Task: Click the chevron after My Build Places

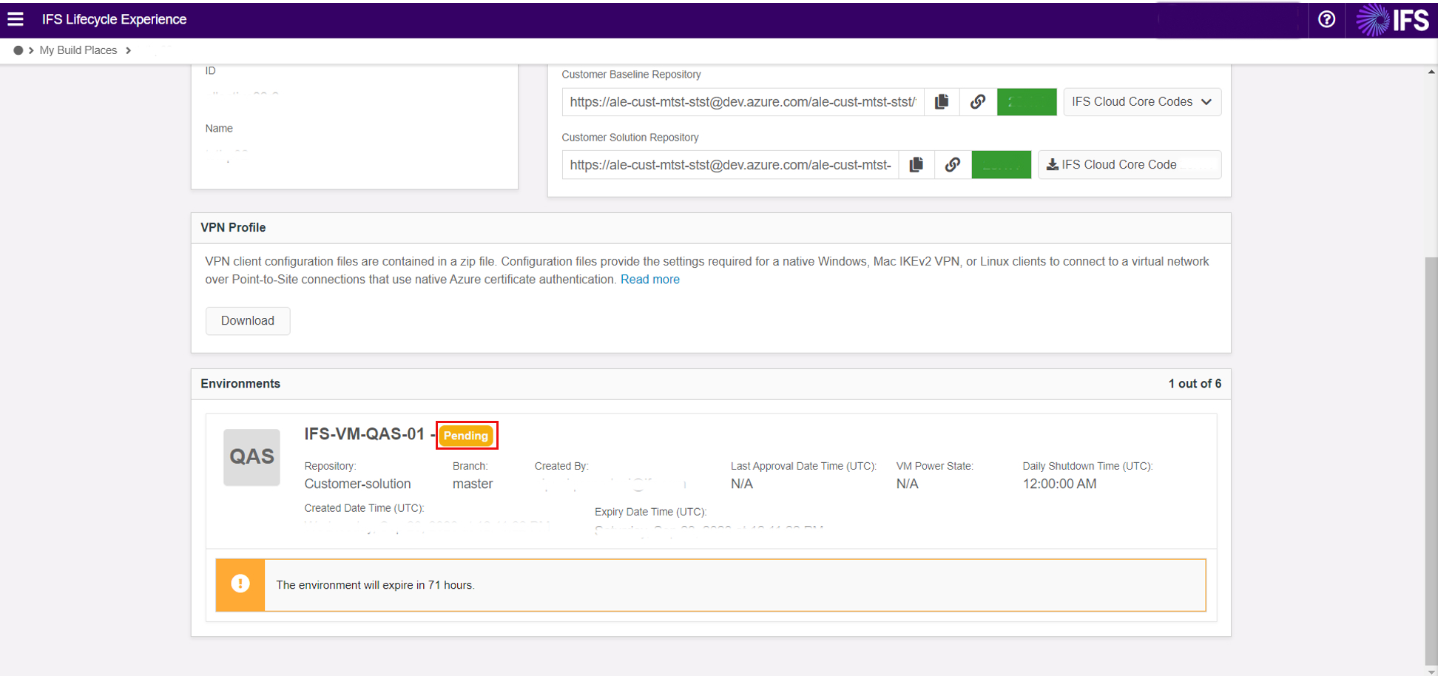Action: pyautogui.click(x=128, y=50)
